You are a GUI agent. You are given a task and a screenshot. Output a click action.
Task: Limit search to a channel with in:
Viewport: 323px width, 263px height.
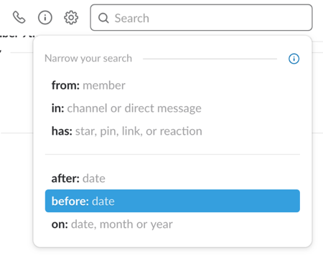[172, 108]
